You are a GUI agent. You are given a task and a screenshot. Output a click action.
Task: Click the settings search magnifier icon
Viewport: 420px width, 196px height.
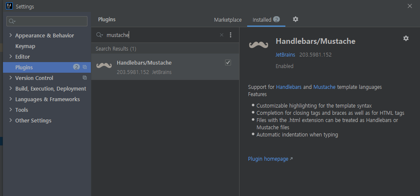[x=12, y=21]
